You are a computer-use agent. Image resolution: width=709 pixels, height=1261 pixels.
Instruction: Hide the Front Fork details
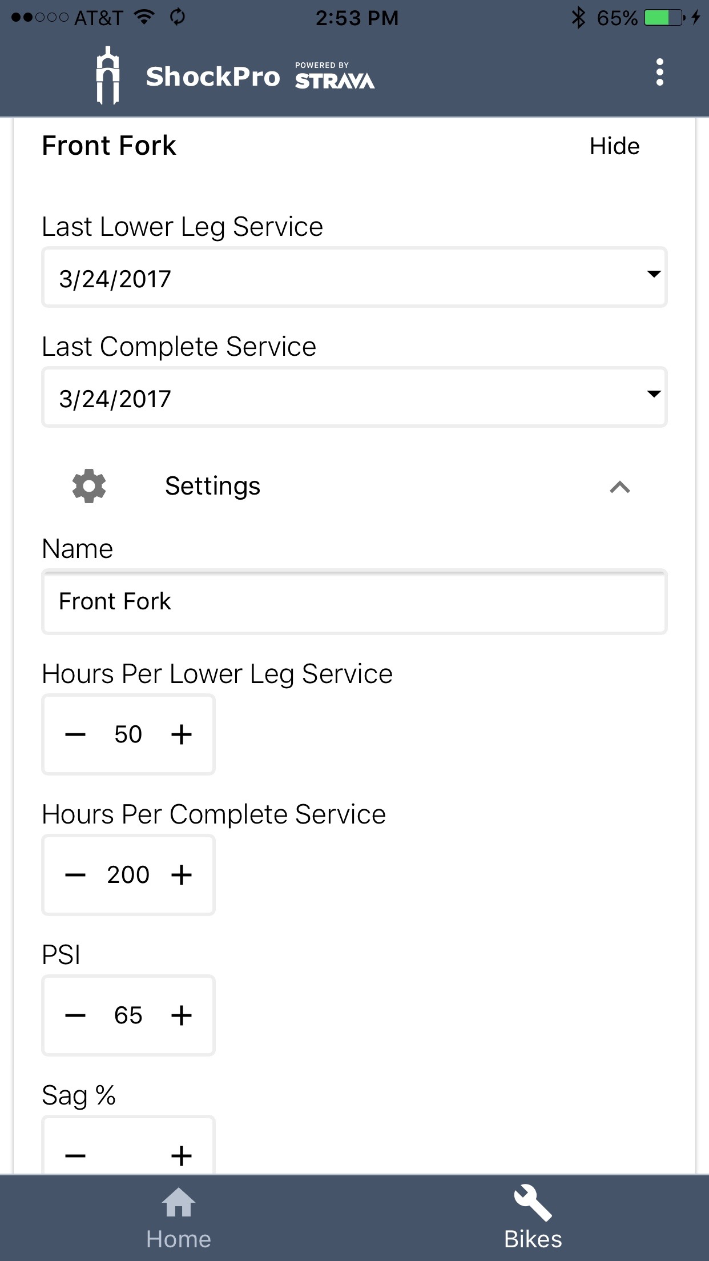[615, 147]
